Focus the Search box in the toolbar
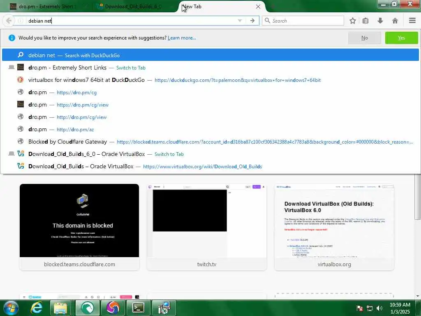The width and height of the screenshot is (421, 316). tap(303, 21)
